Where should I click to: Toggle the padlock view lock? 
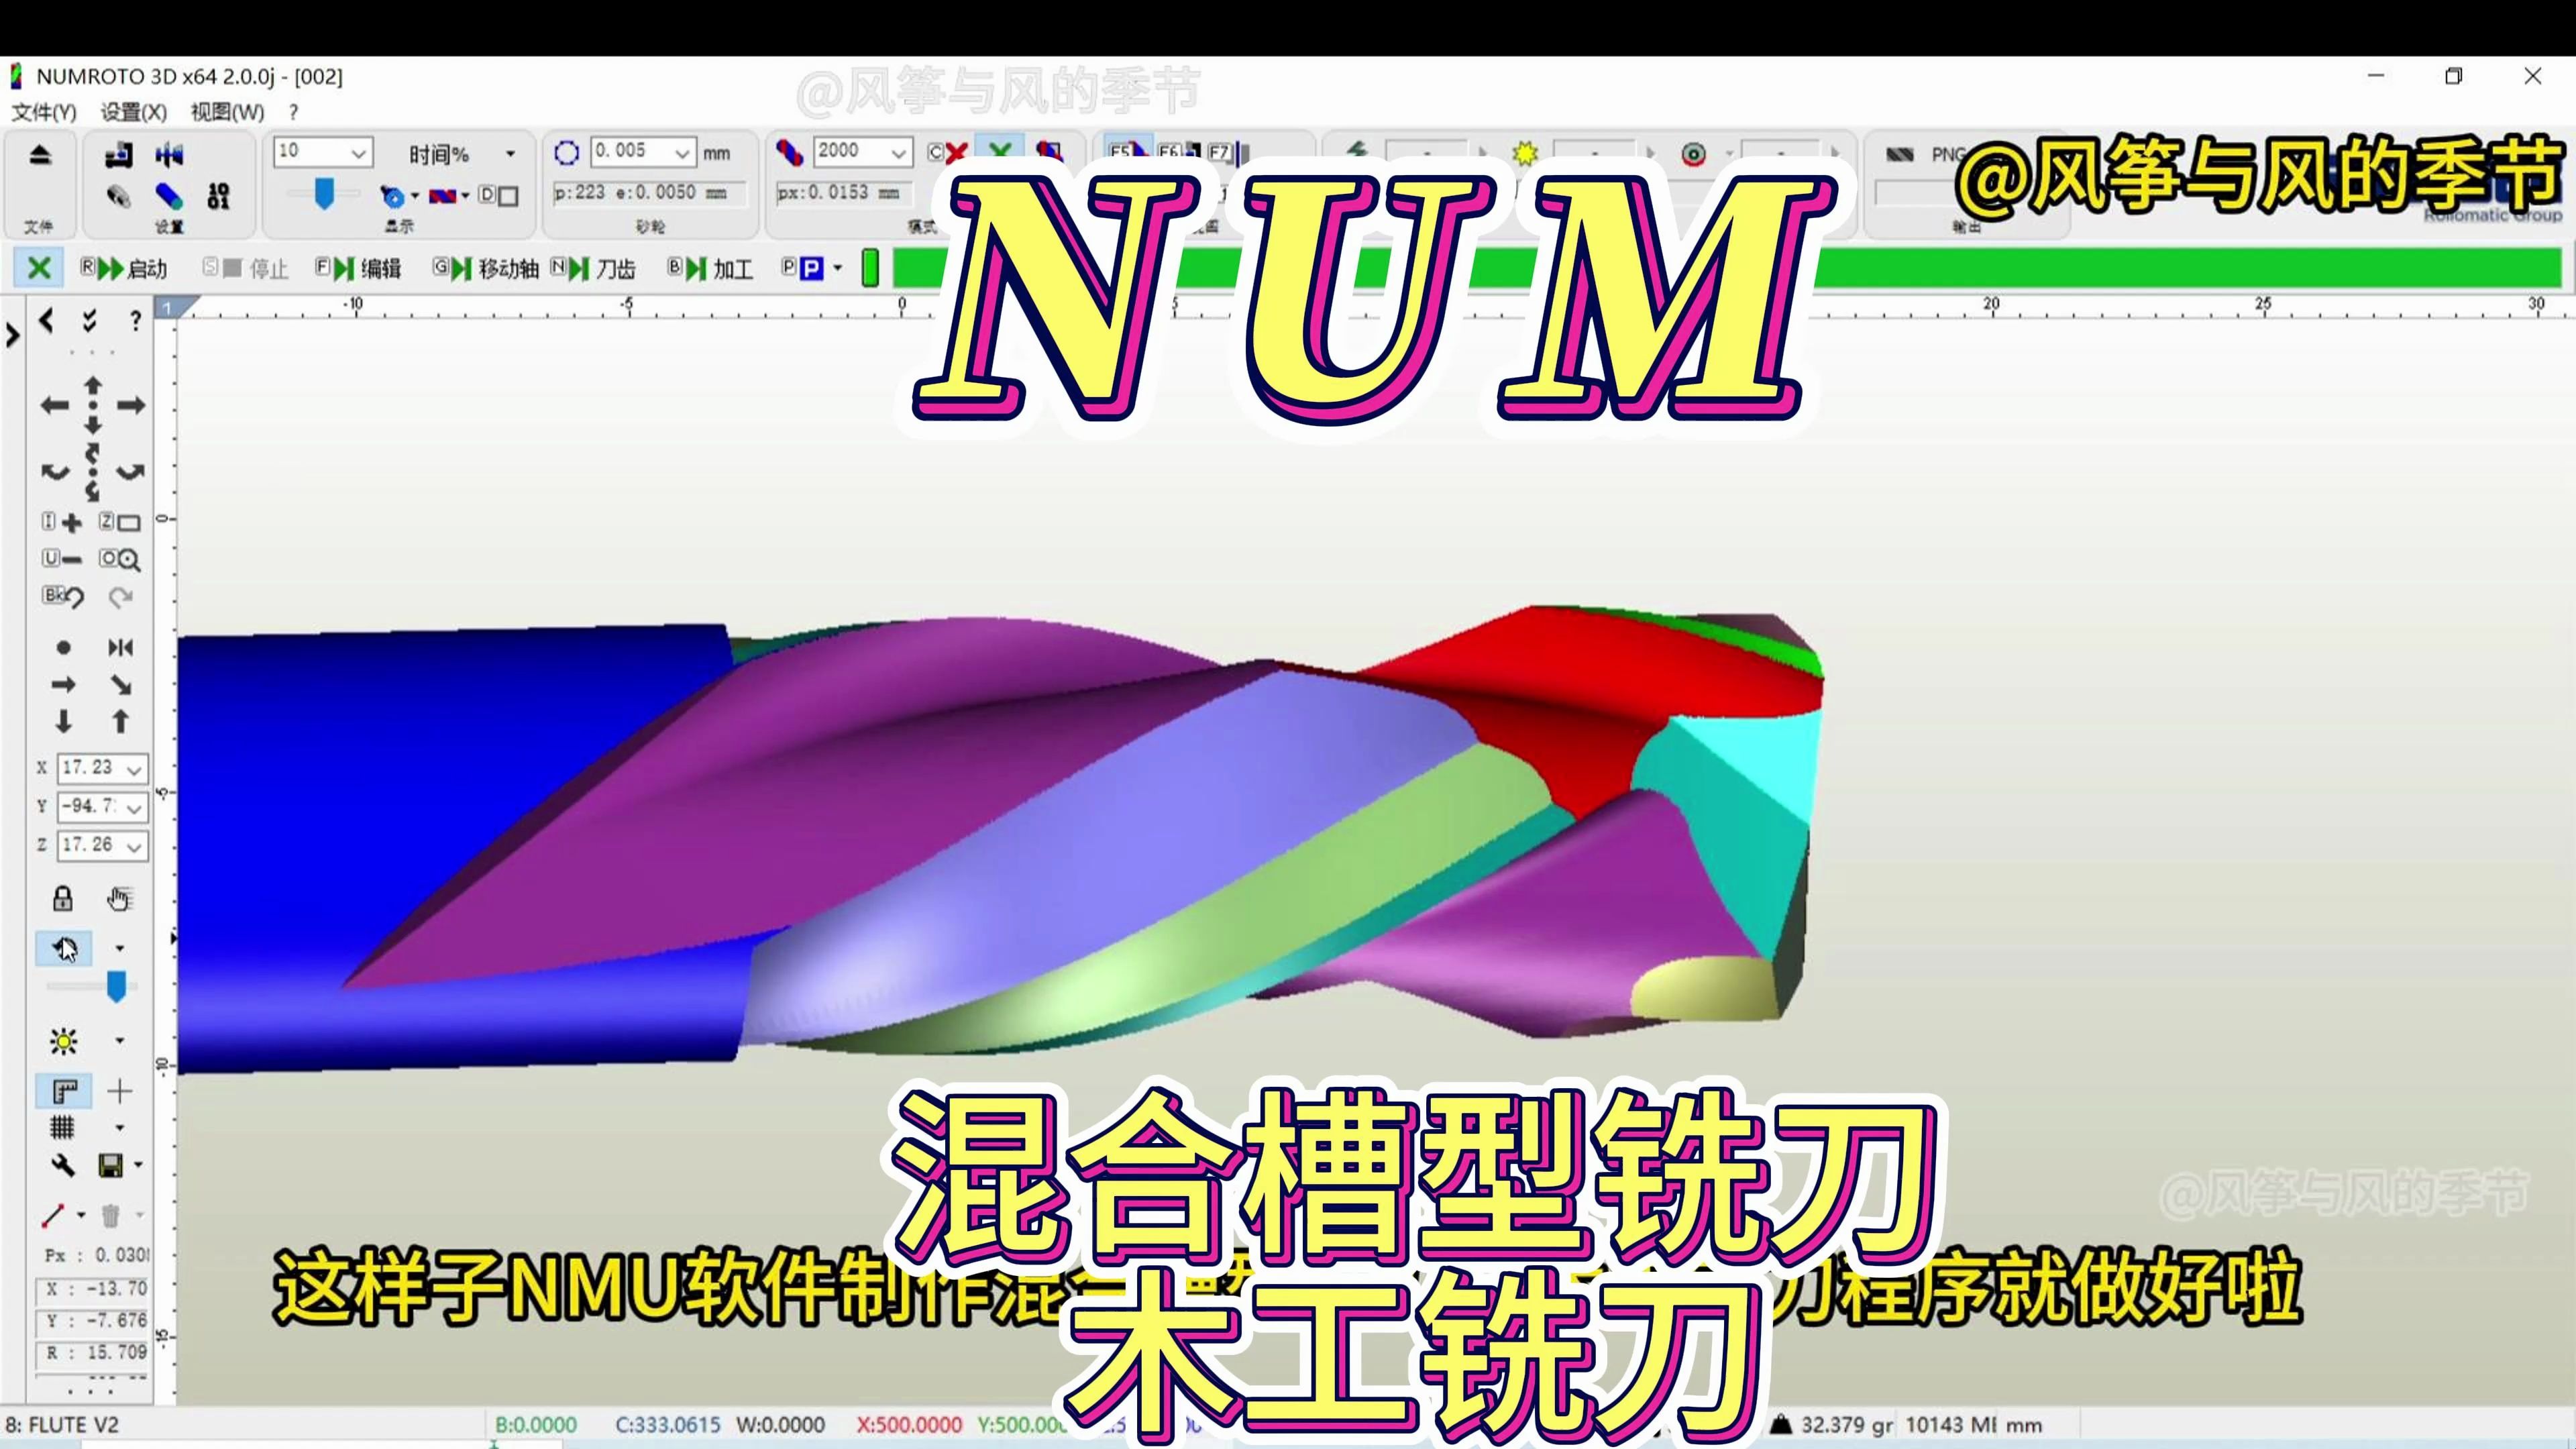tap(63, 898)
